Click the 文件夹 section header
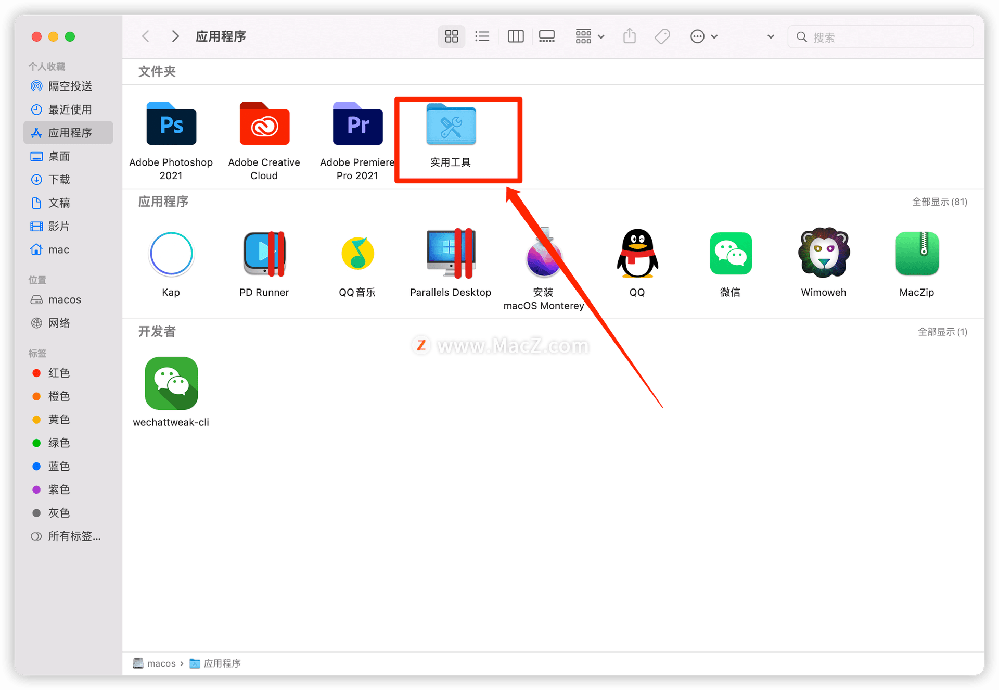Viewport: 999px width, 690px height. pos(157,71)
